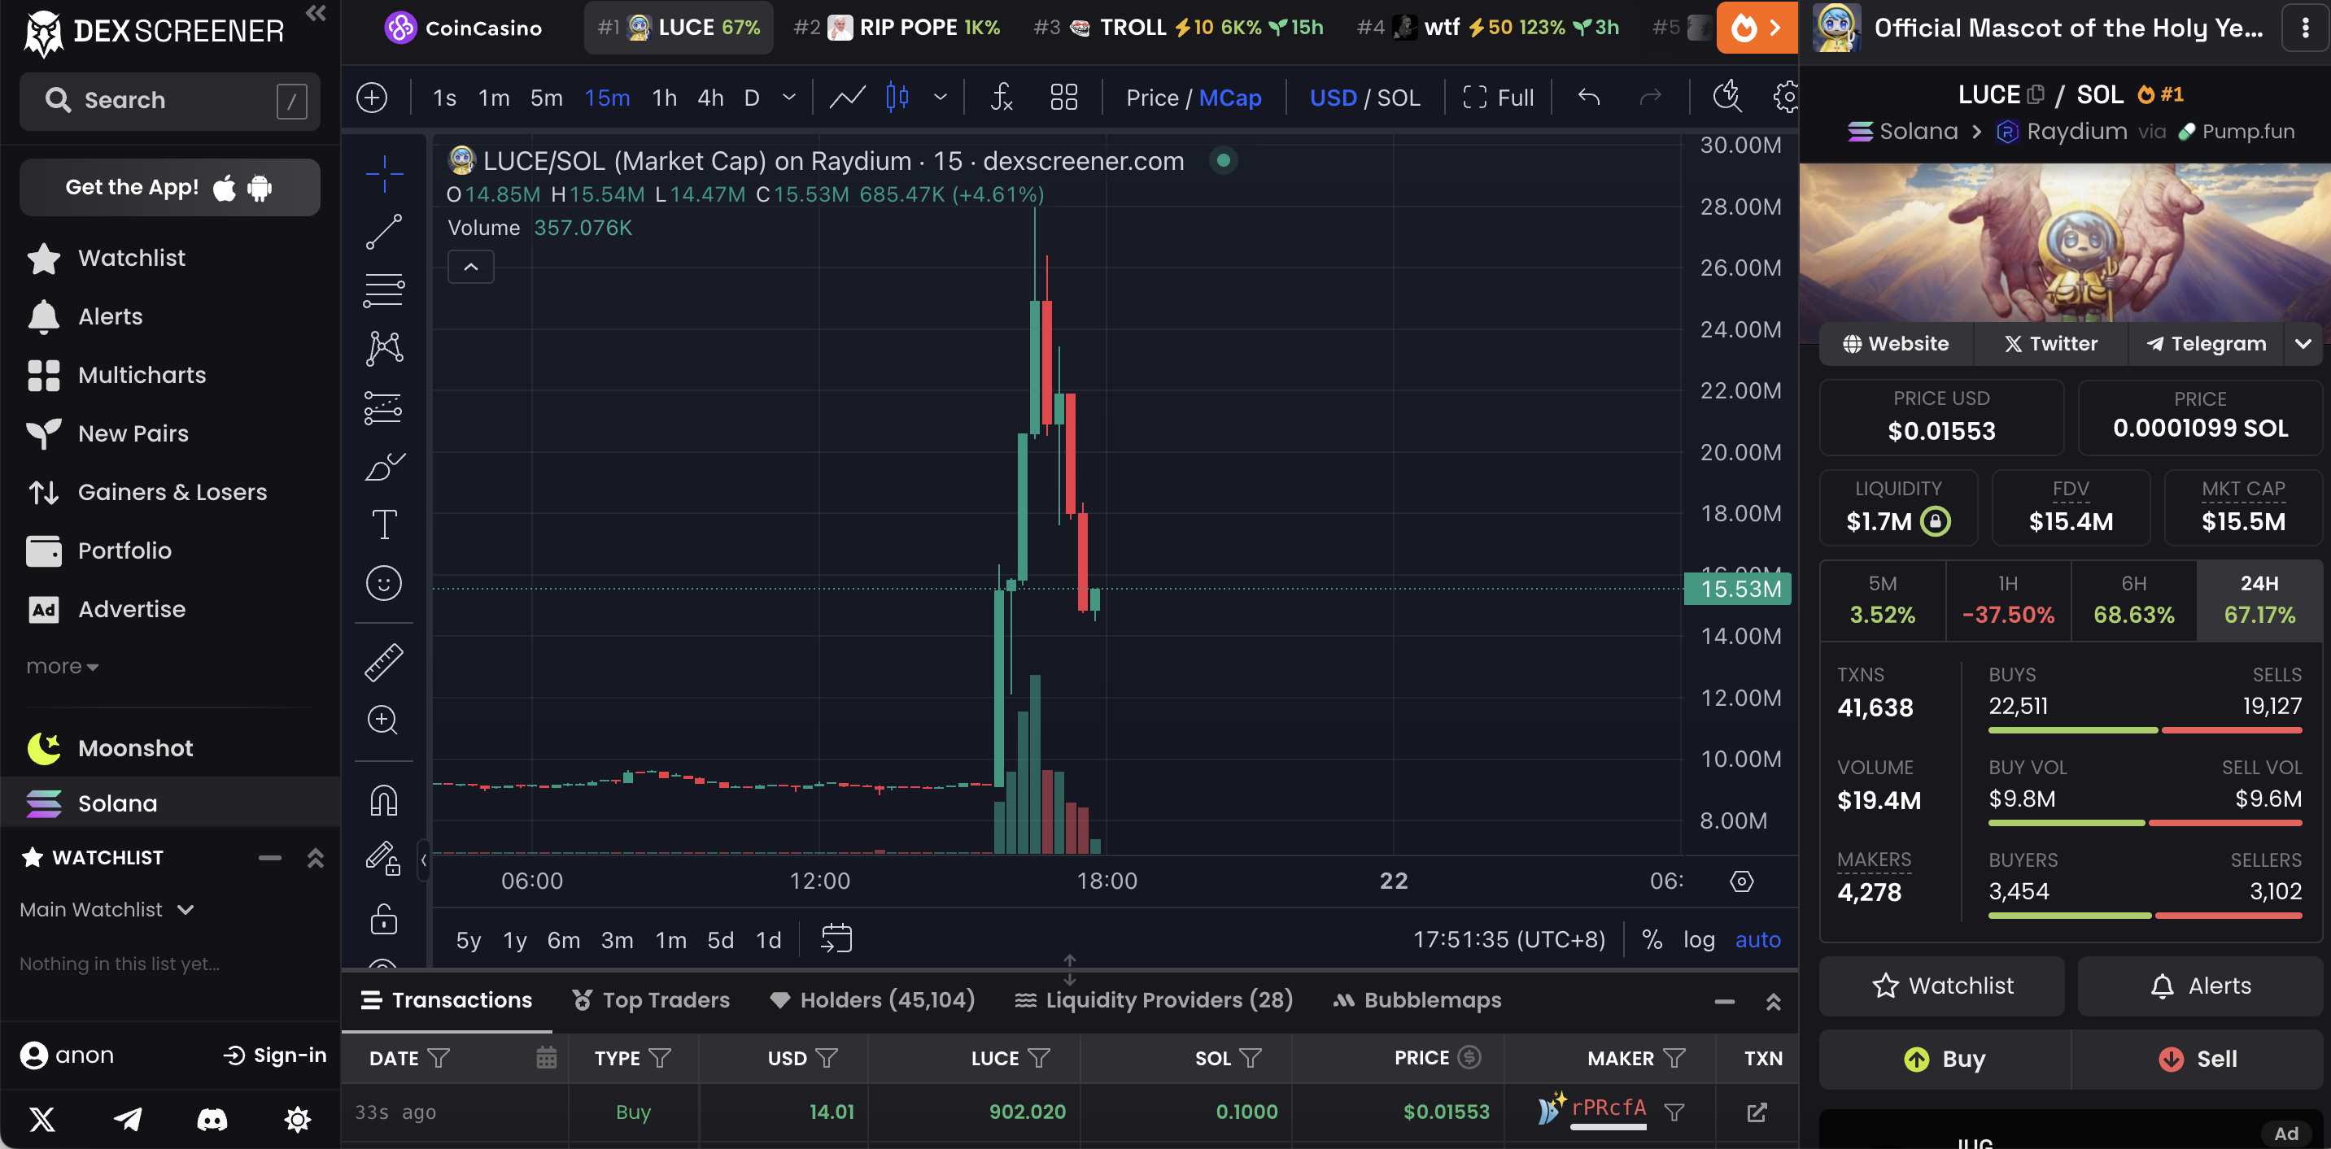Open Liquidity Providers (28) tab
The image size is (2331, 1149).
coord(1153,999)
